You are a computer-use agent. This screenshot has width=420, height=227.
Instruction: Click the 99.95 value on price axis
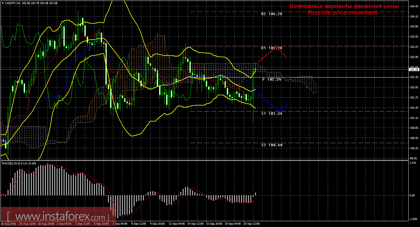click(x=414, y=158)
